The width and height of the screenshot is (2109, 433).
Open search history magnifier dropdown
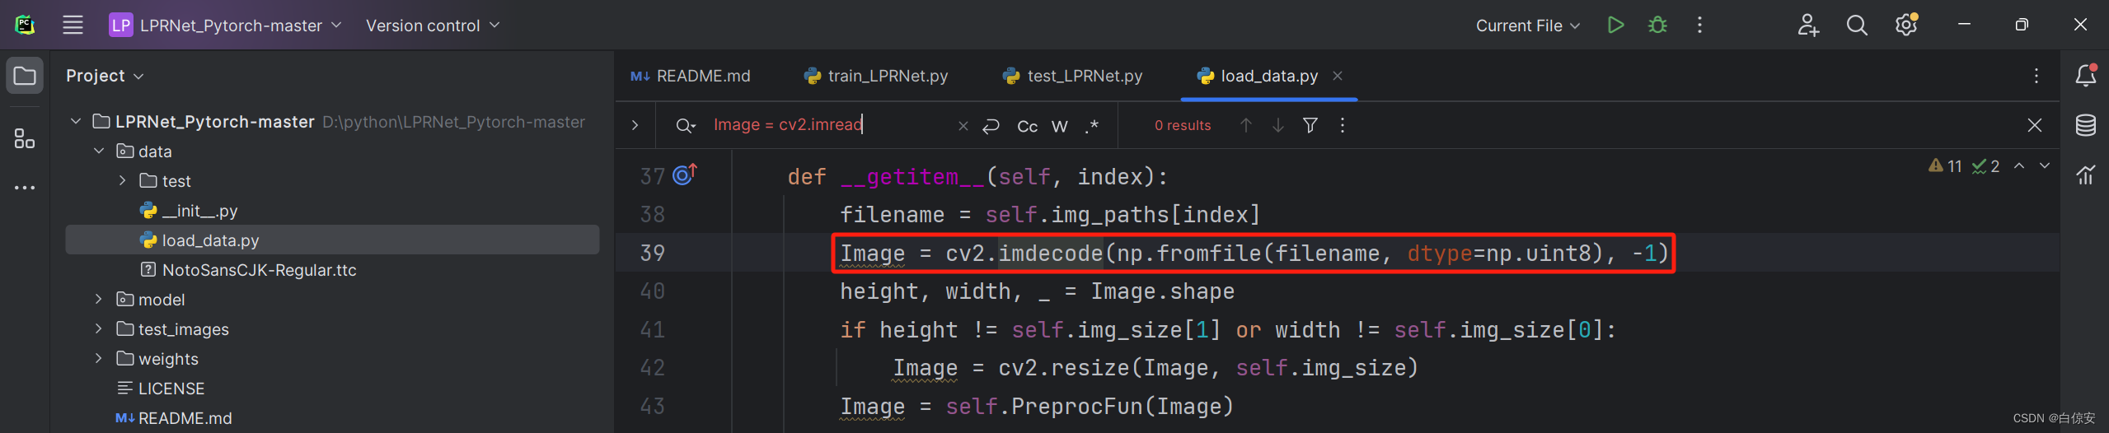pos(685,125)
